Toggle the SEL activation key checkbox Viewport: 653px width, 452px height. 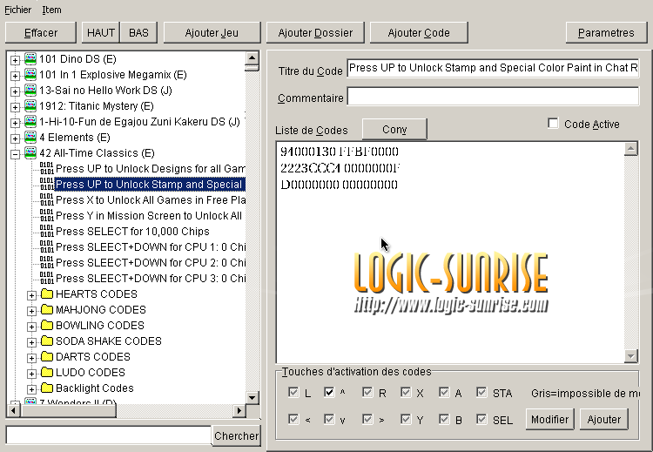pos(481,419)
